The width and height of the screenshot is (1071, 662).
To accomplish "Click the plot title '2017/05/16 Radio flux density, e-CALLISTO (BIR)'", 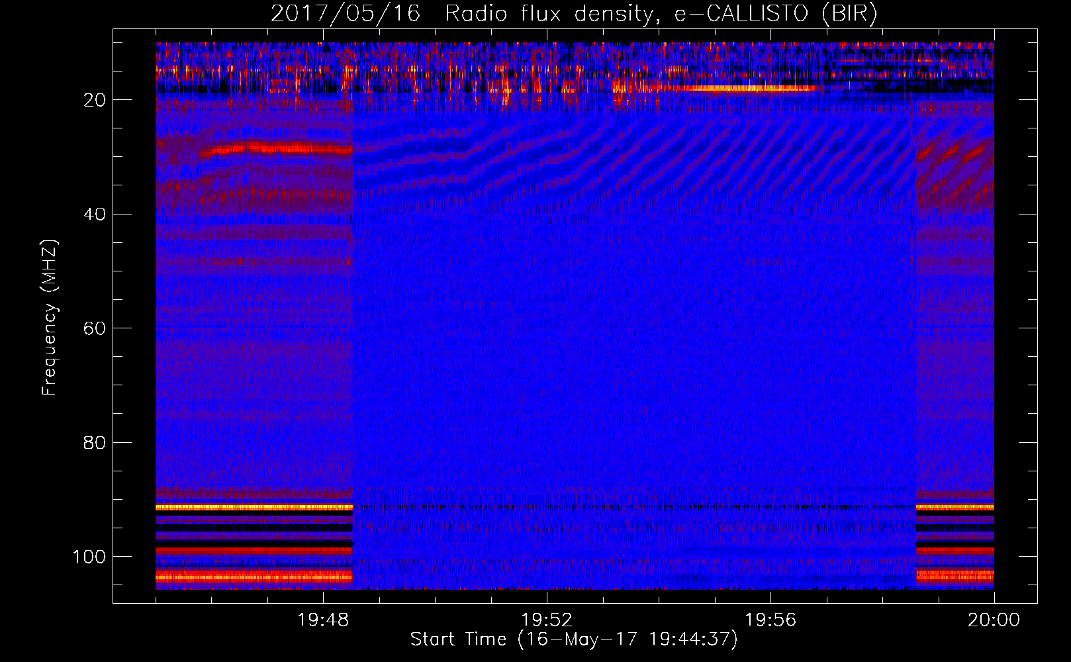I will (574, 14).
